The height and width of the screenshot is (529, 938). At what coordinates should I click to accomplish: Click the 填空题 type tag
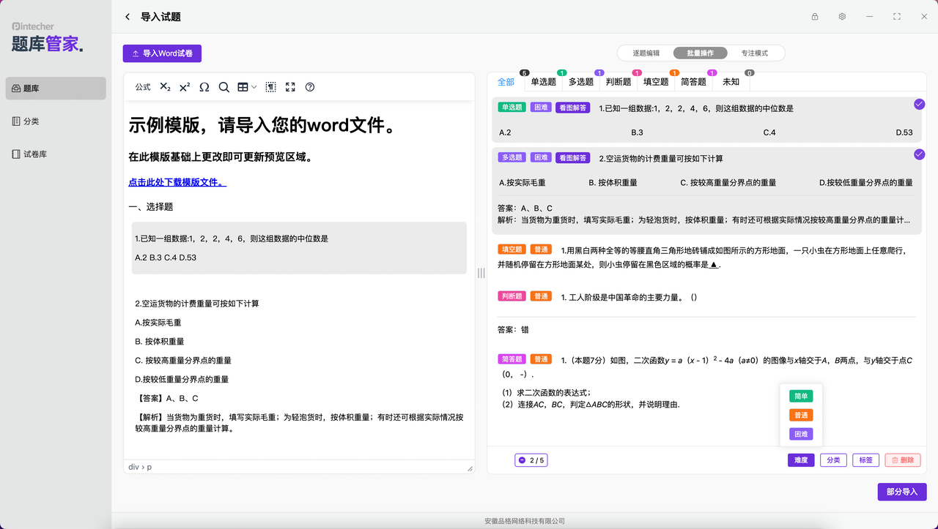(512, 250)
